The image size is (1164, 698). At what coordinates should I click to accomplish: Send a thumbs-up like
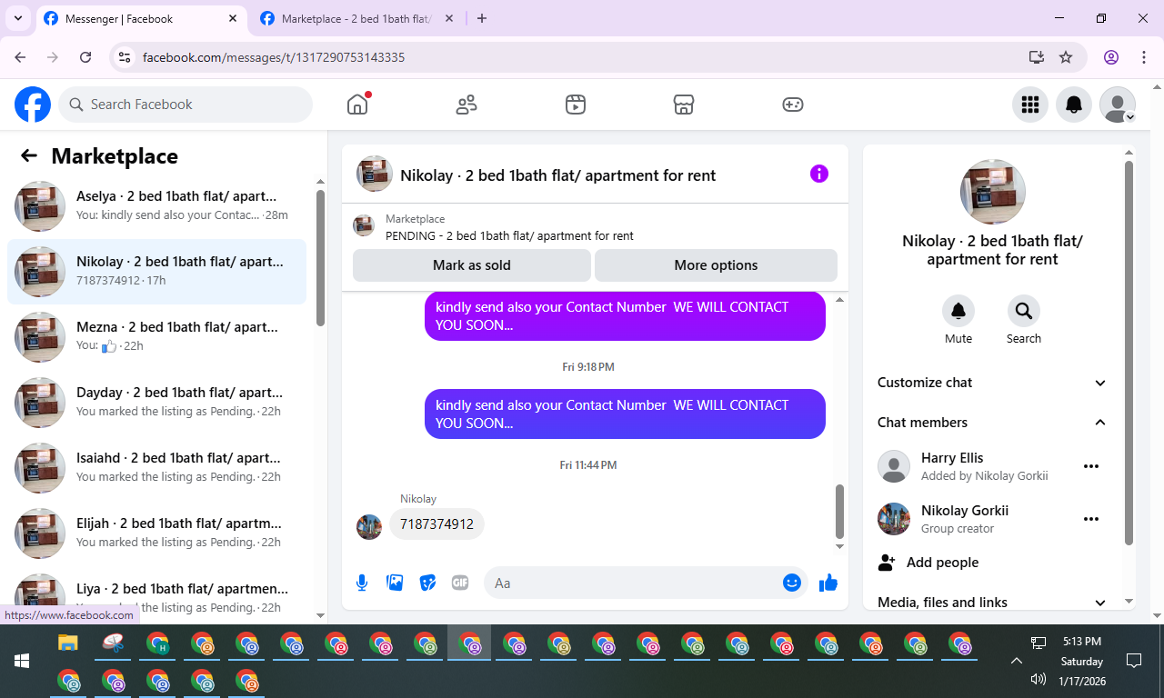tap(828, 583)
